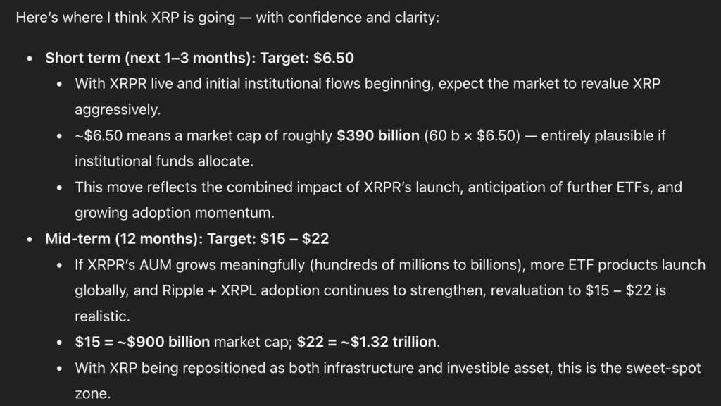
Task: Click the "With XRP being repositioned" bullet
Action: click(387, 369)
